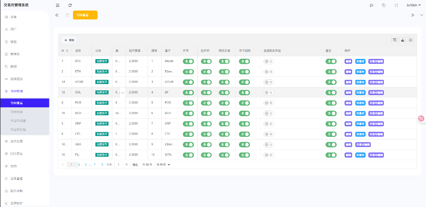The height and width of the screenshot is (207, 426).
Task: Go to page 2 in pagination
Action: tap(79, 165)
